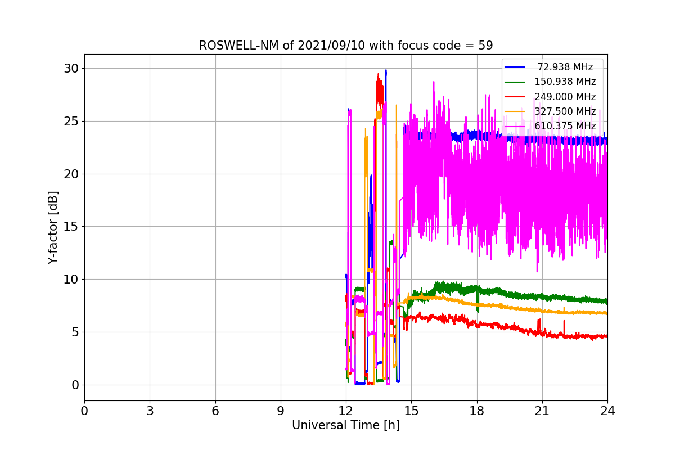Screen dimensions: 675x450
Task: Click the x-axis tick label 21
Action: 542,411
